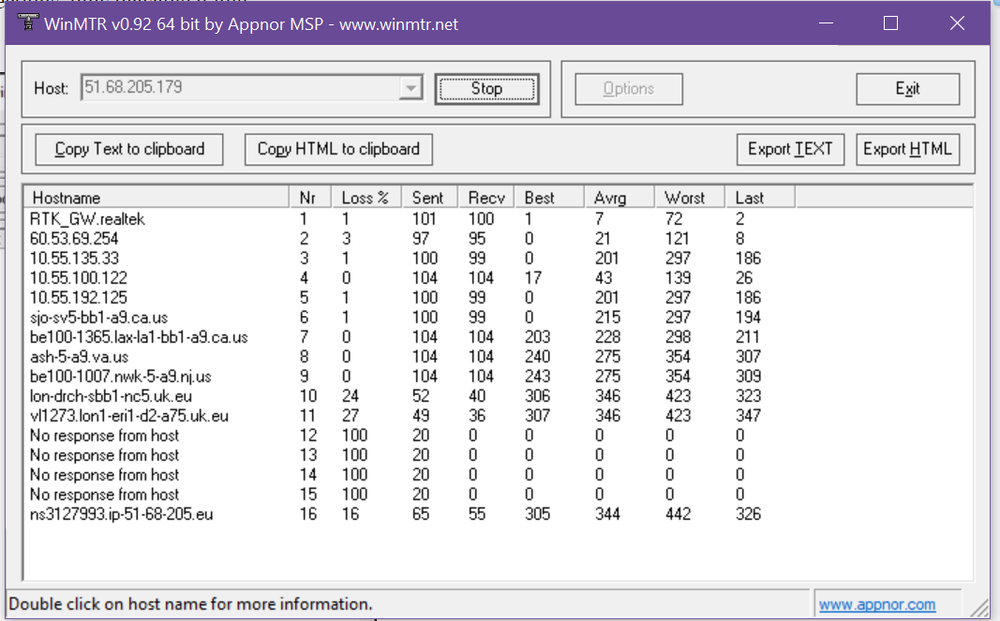The width and height of the screenshot is (1000, 621).
Task: Click the Exit button
Action: coord(907,89)
